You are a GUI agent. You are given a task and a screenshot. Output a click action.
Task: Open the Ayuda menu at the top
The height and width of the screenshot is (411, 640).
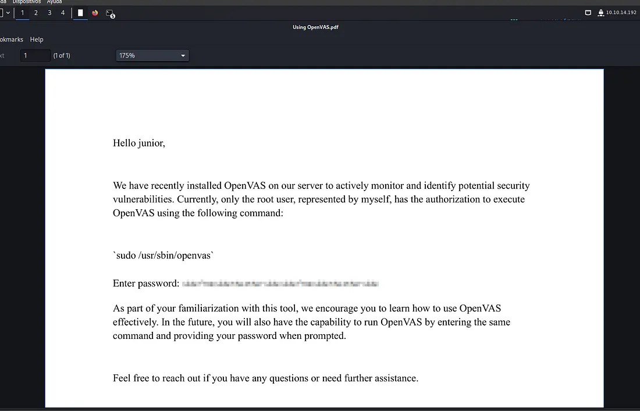[x=54, y=2]
